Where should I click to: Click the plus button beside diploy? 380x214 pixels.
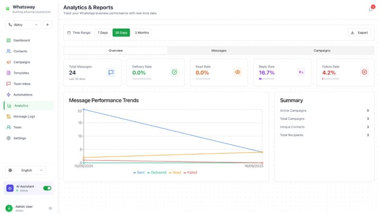pyautogui.click(x=47, y=25)
